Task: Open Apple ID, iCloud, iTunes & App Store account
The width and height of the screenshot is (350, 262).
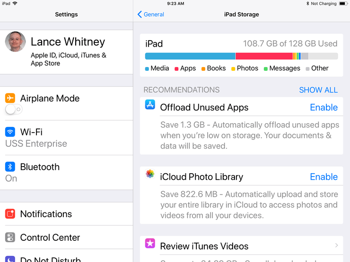Action: pos(67,52)
